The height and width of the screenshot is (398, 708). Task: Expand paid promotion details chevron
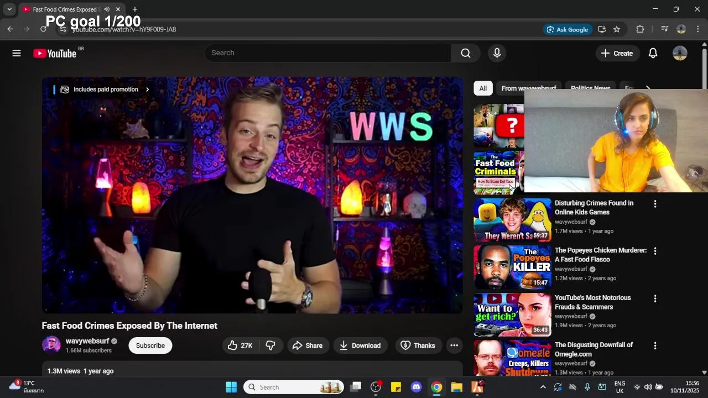(x=147, y=90)
